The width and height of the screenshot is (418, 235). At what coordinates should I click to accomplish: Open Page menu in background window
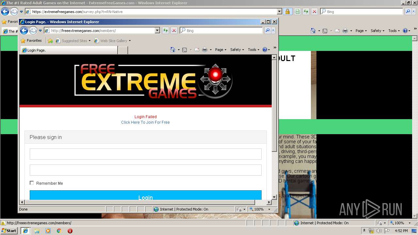coord(361,31)
